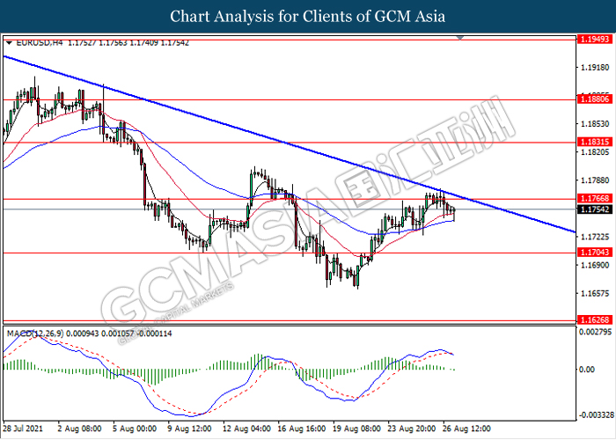Click the 1.17668 red level label
Image resolution: width=616 pixels, height=440 pixels.
594,198
